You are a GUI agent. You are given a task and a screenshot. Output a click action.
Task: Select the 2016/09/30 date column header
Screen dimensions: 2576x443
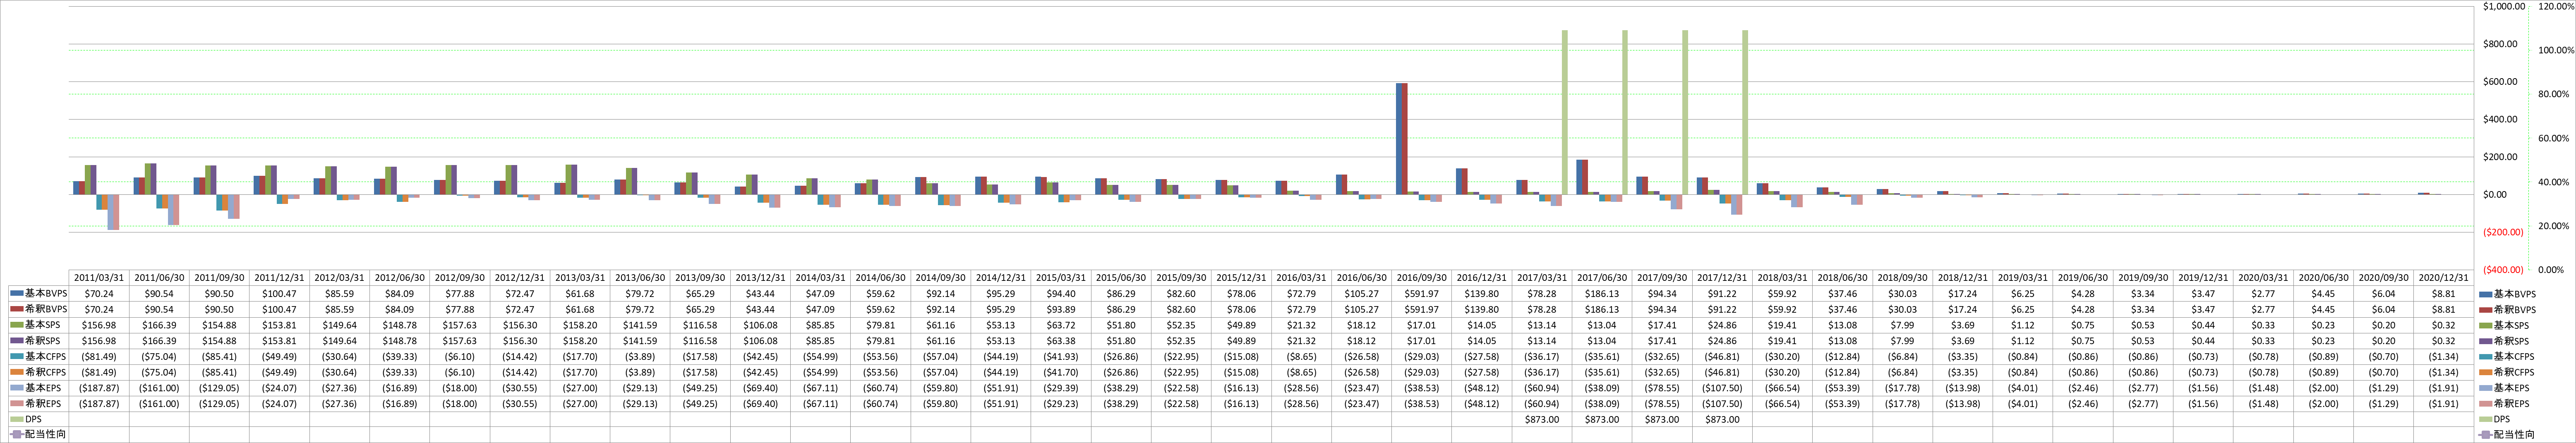1422,277
